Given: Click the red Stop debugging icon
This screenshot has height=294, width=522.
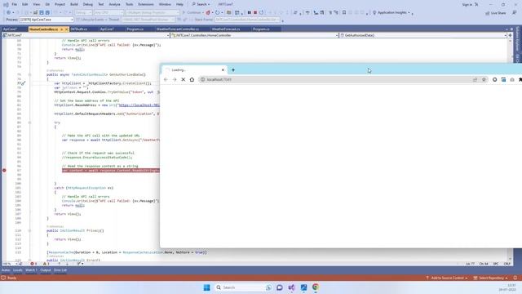Looking at the screenshot, I should 255,13.
